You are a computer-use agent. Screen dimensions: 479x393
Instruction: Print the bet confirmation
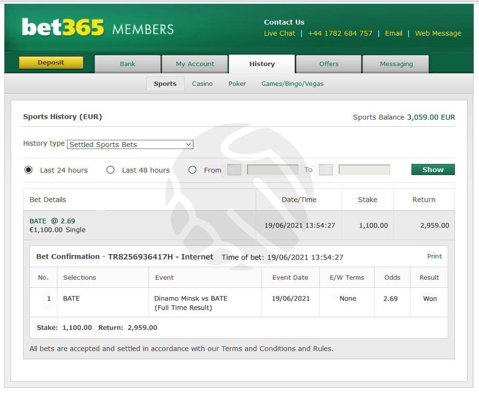(x=435, y=256)
